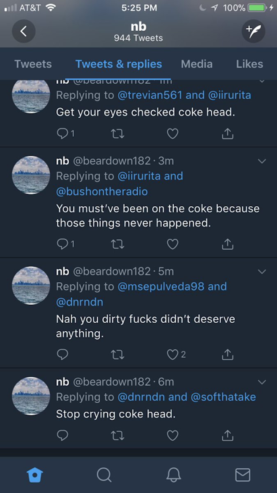Open Notifications bell in bottom bar

tap(173, 475)
